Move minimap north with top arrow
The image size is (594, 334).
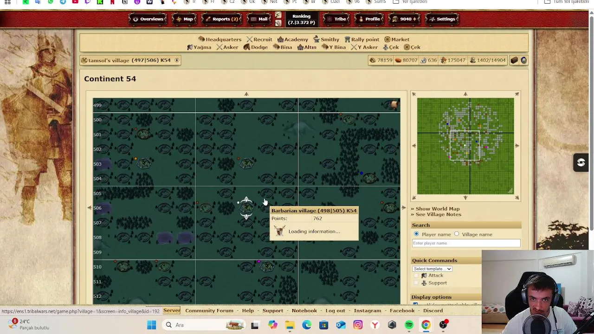point(465,94)
